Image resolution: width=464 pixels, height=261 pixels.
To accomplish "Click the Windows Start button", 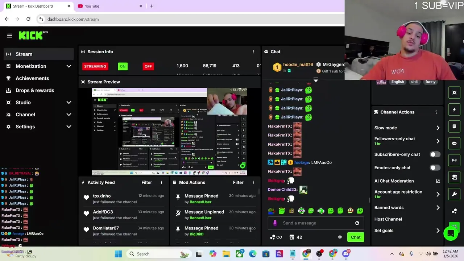I will [x=118, y=254].
